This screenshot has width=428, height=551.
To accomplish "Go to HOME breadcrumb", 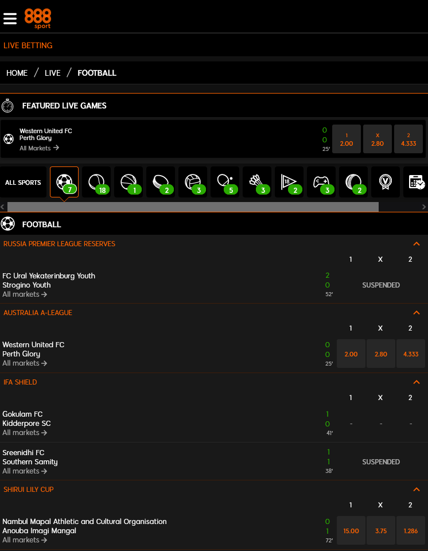I will tap(17, 73).
